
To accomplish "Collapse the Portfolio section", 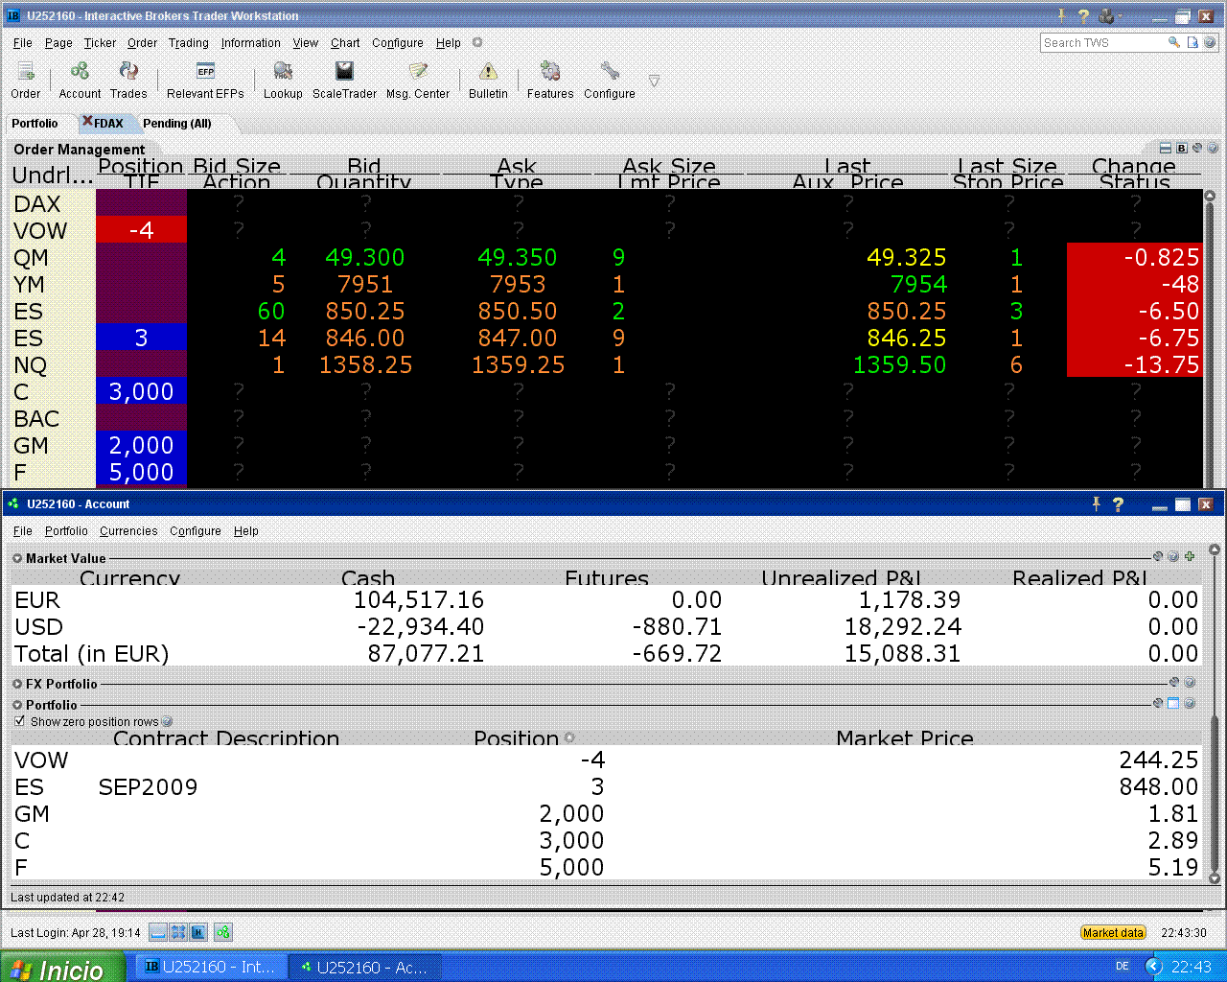I will pyautogui.click(x=17, y=705).
